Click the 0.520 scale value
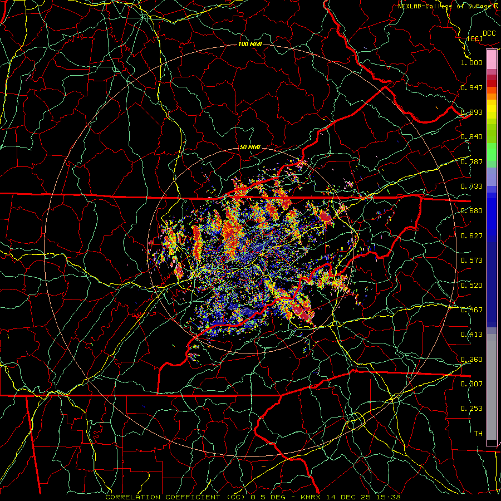Image resolution: width=501 pixels, height=501 pixels. pyautogui.click(x=471, y=286)
